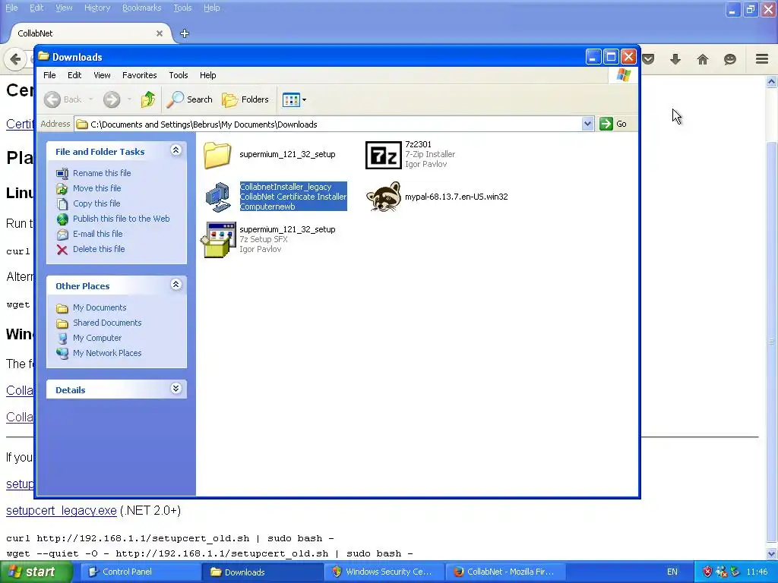Go to My Documents in Other Places
Image resolution: width=778 pixels, height=583 pixels.
[100, 308]
